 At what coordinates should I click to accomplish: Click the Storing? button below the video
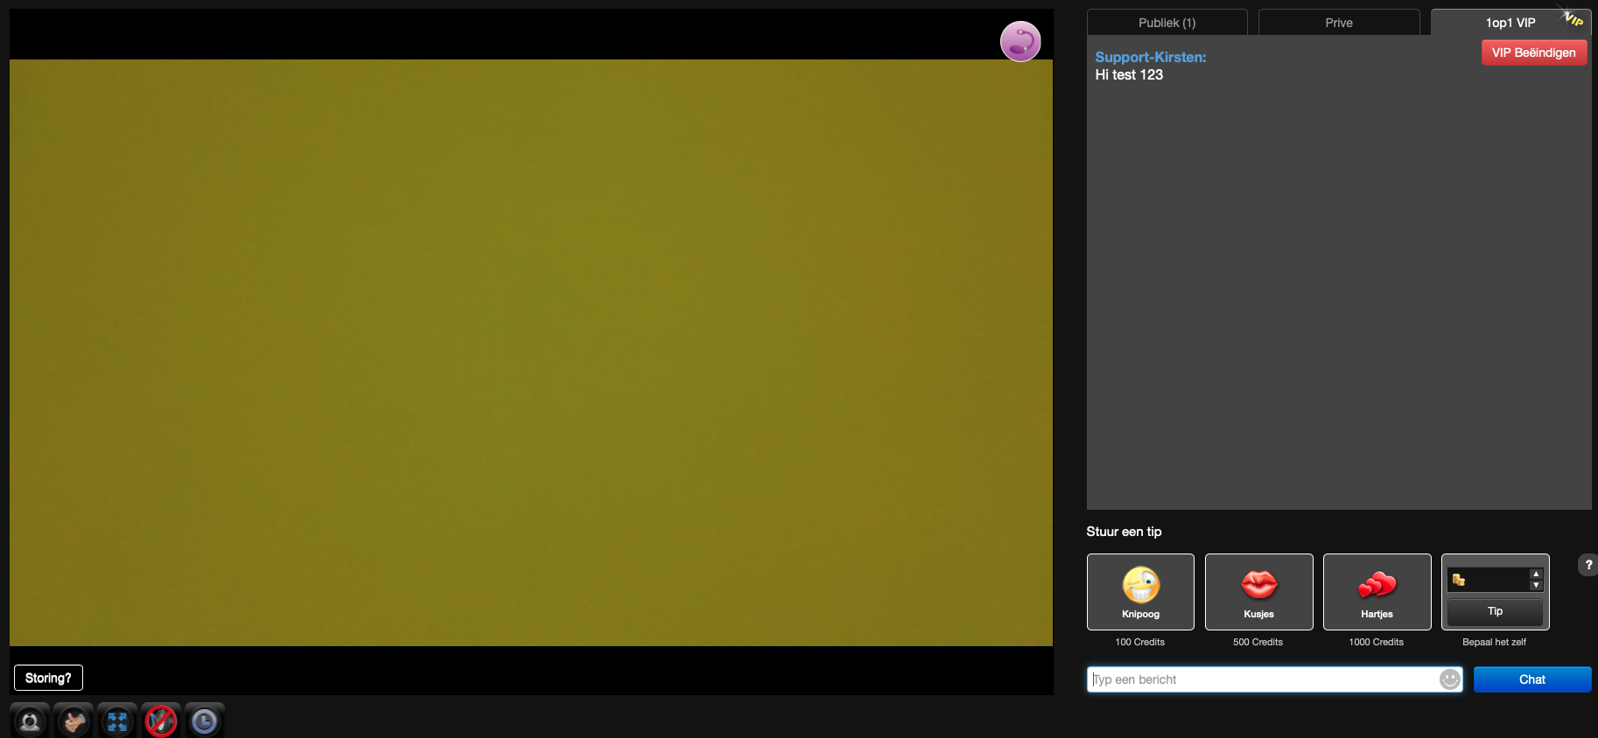(48, 678)
